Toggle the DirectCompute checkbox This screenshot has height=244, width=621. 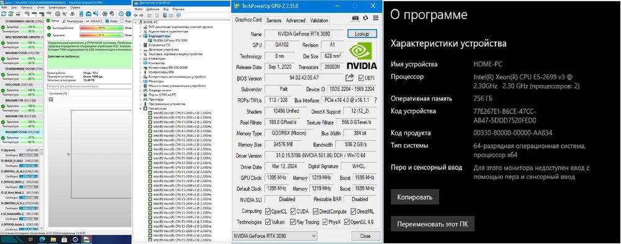pos(316,212)
